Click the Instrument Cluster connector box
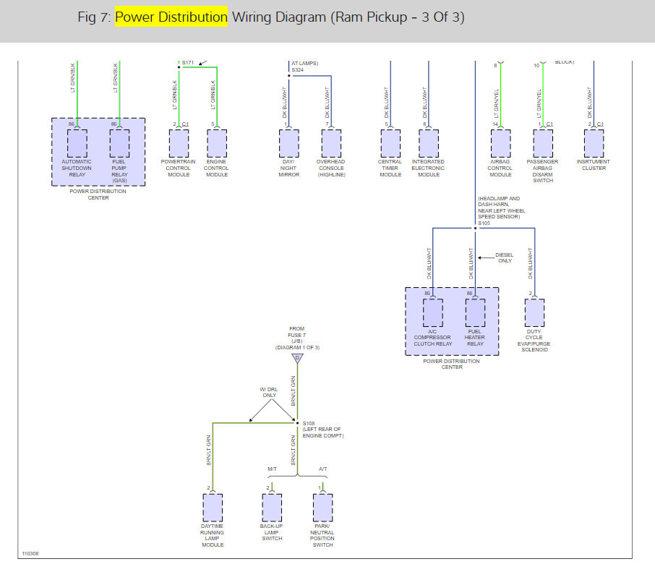Viewport: 655px width, 572px height. [x=594, y=143]
